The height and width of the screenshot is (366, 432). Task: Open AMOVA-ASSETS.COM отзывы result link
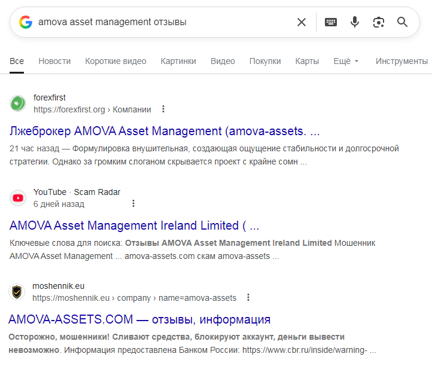pyautogui.click(x=139, y=319)
